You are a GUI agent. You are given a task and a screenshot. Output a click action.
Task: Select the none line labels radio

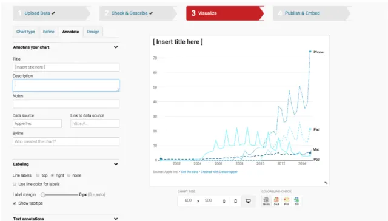(69, 175)
